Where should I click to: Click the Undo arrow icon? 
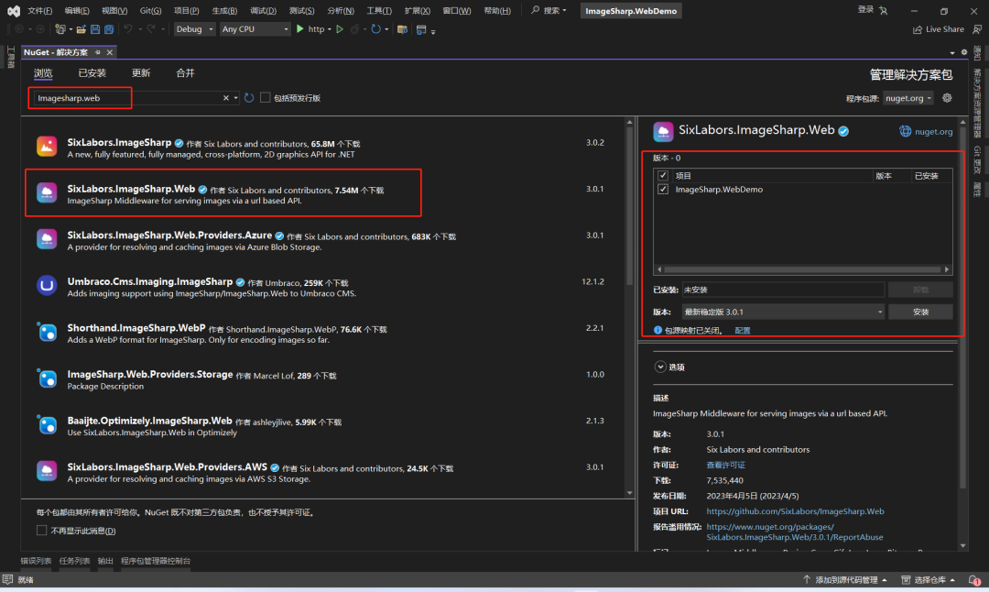click(x=128, y=29)
